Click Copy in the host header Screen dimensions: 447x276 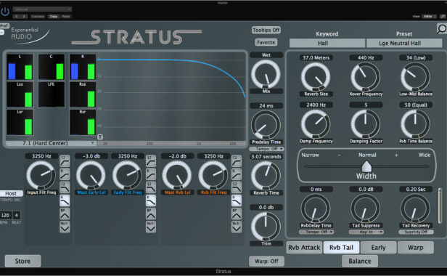click(54, 17)
